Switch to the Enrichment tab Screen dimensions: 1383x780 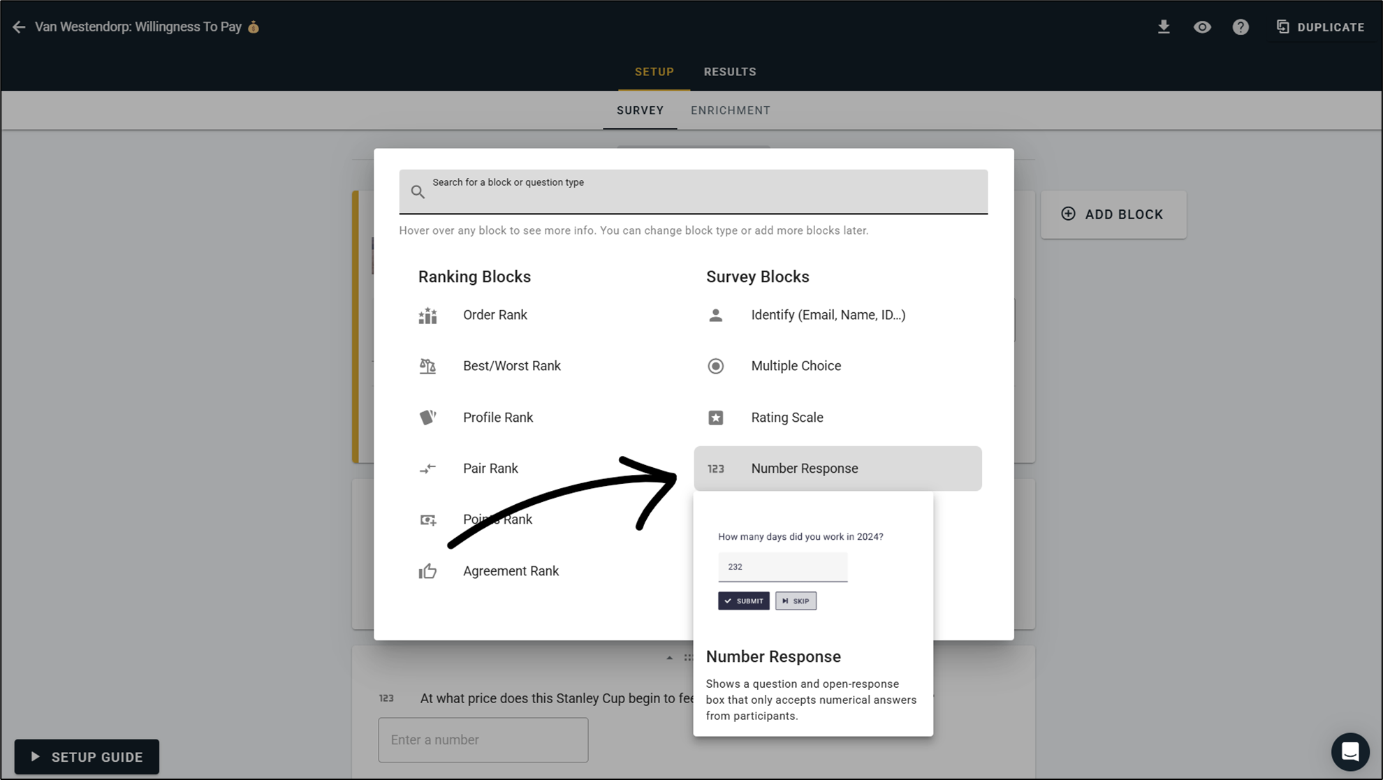click(x=731, y=110)
